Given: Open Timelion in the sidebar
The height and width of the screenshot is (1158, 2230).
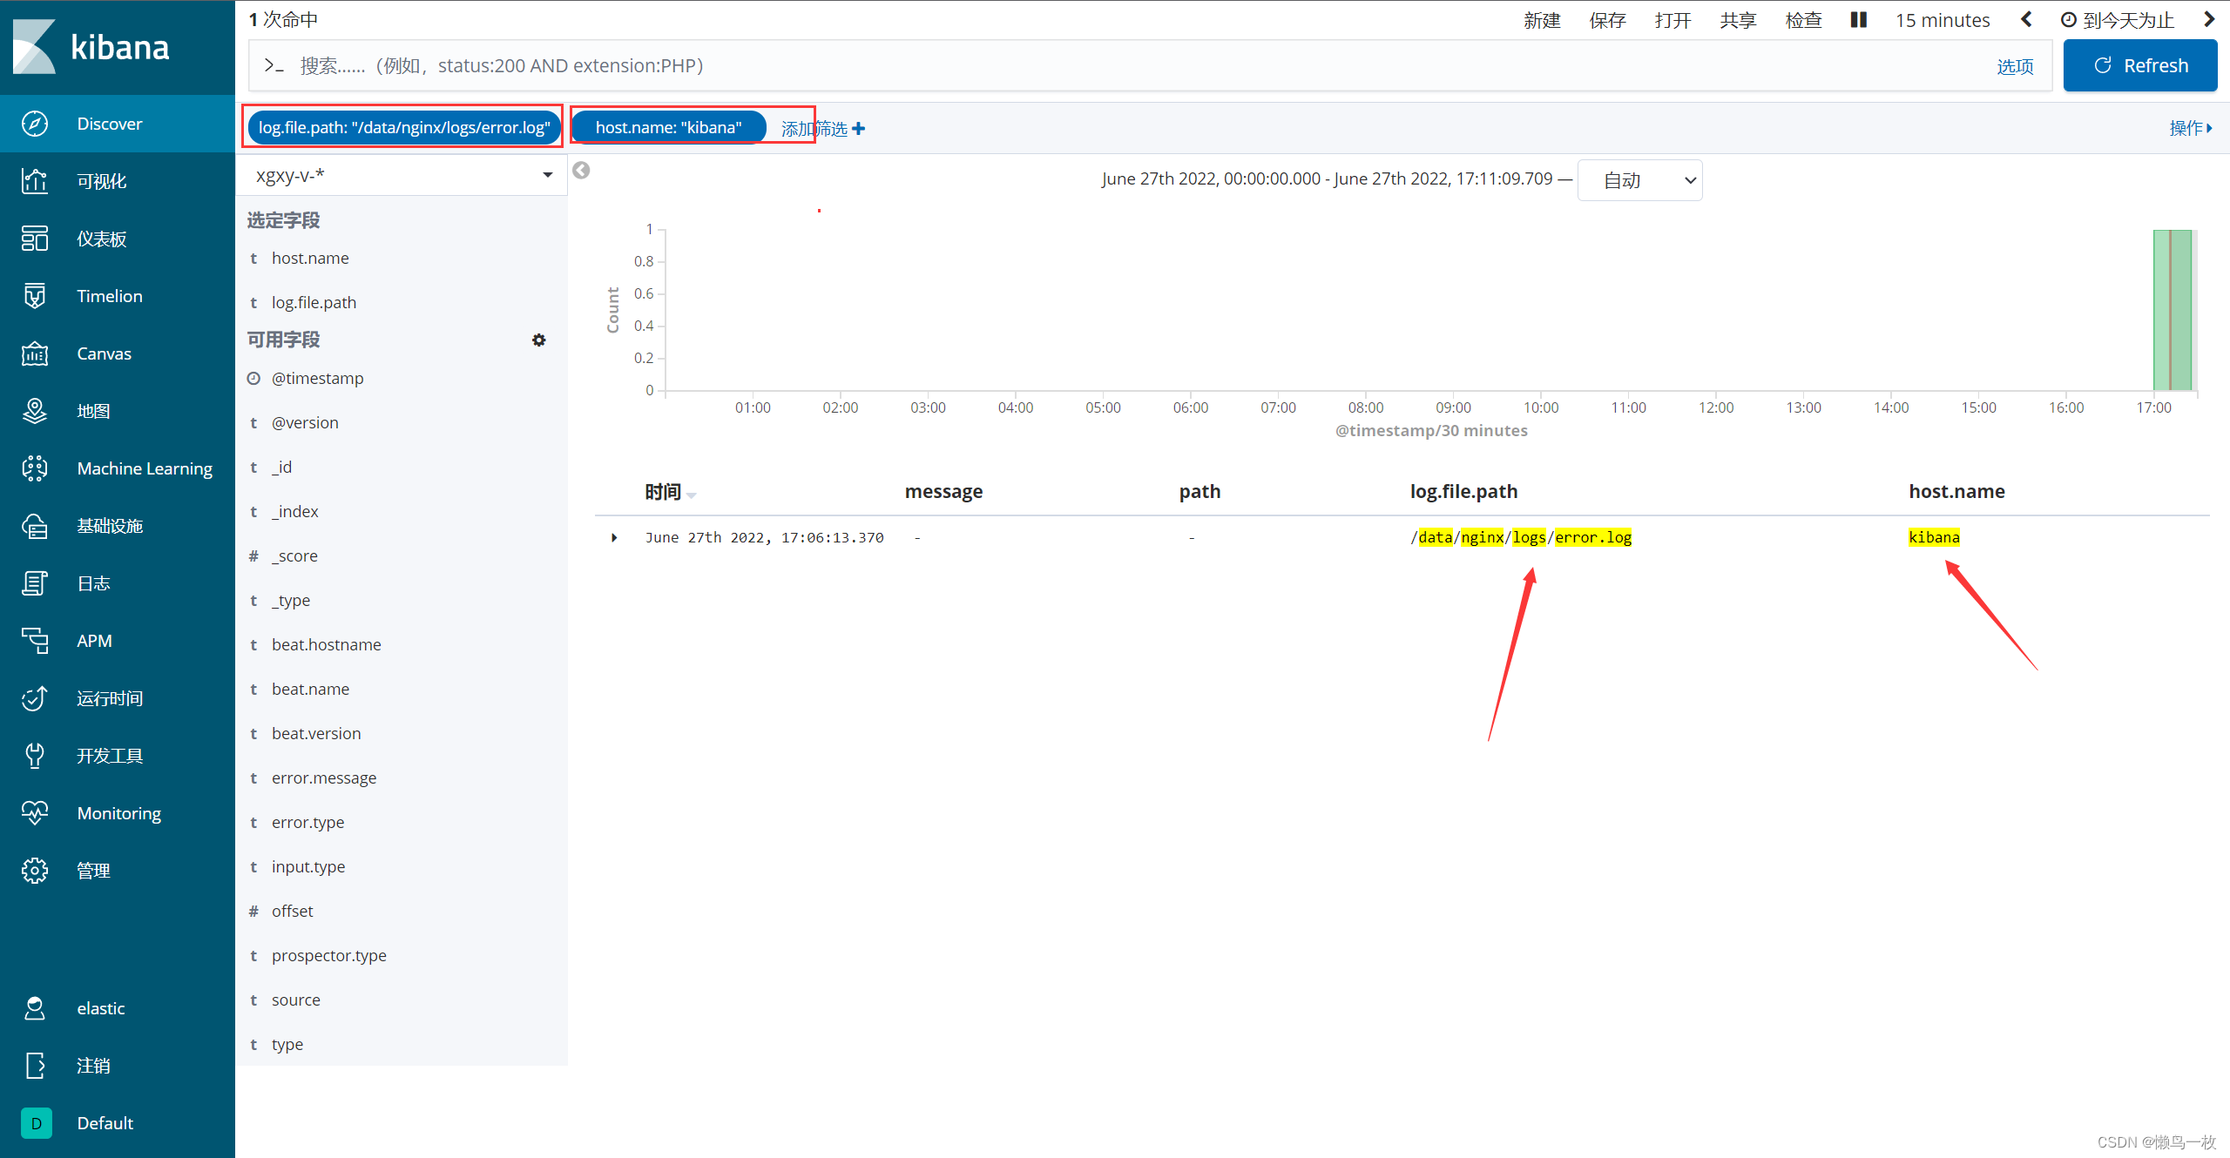Looking at the screenshot, I should click(109, 296).
